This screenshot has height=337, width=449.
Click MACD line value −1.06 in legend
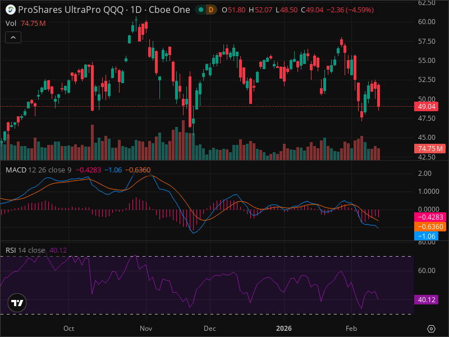pyautogui.click(x=113, y=170)
